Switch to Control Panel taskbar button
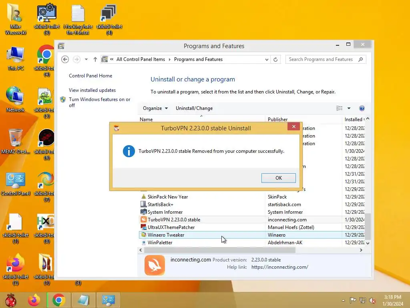 (x=108, y=300)
